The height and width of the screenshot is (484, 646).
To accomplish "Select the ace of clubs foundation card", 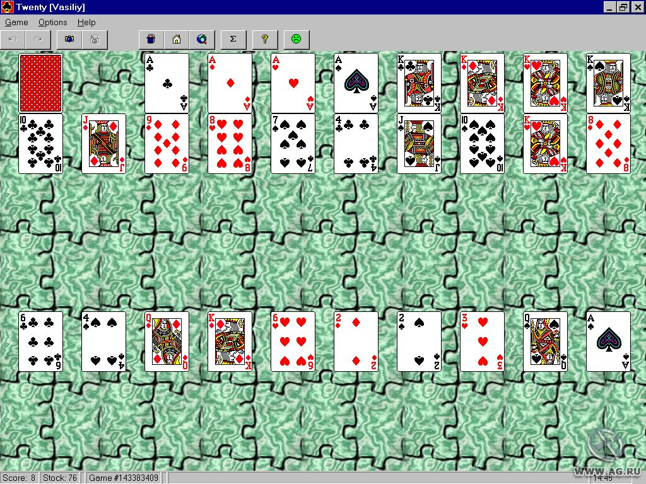I will point(167,83).
